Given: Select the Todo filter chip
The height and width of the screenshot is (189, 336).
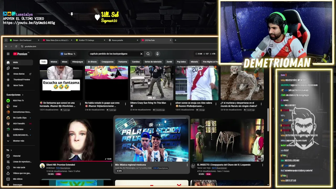Looking at the screenshot, I should click(44, 62).
